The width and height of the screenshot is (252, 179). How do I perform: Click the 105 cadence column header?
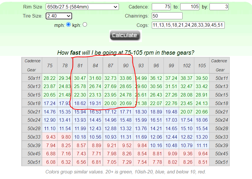point(202,66)
